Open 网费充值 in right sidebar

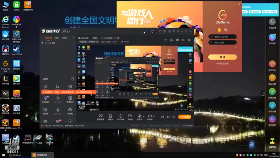272,93
